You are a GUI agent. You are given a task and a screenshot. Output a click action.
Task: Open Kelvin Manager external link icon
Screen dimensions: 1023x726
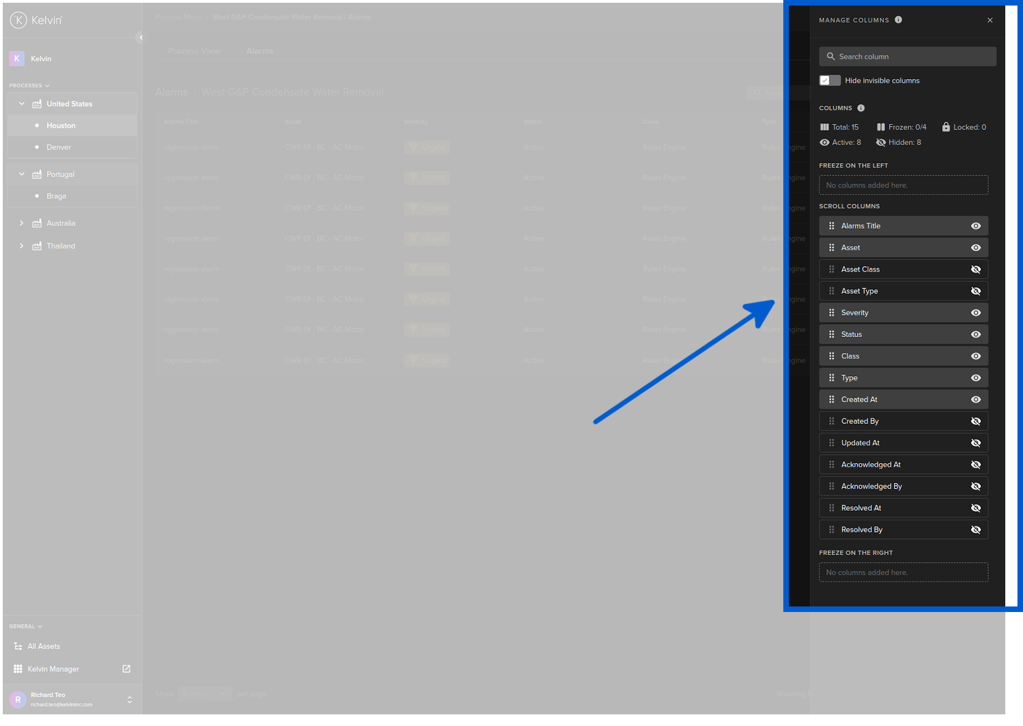(x=126, y=668)
